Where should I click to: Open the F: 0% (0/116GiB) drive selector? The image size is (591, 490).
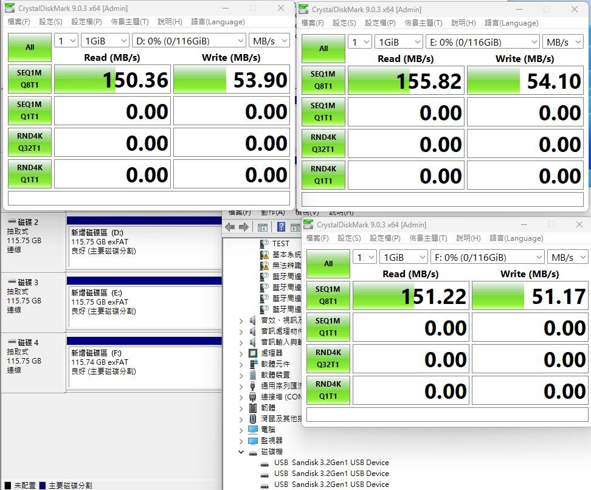[x=488, y=257]
